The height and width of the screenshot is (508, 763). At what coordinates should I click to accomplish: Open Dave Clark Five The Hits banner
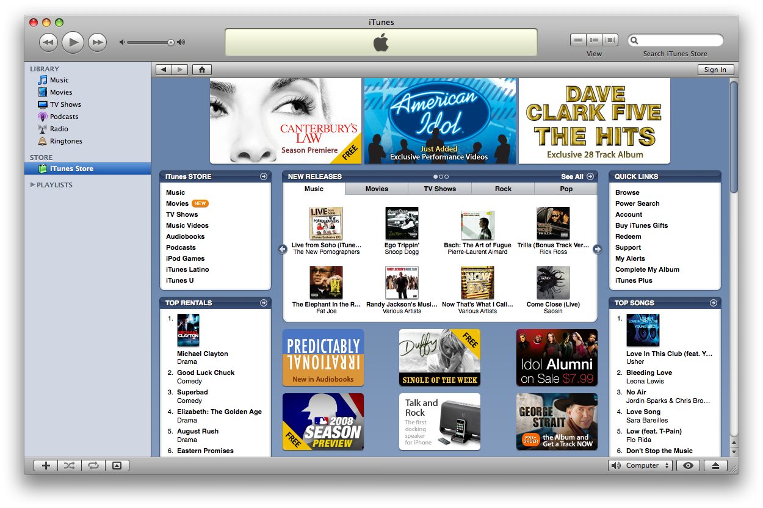595,121
